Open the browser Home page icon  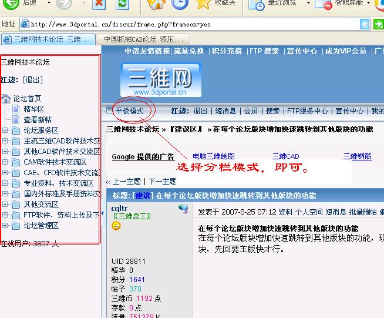[156, 4]
